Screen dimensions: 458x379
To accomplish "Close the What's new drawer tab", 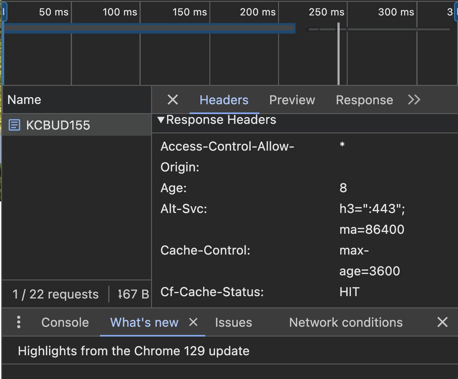I will (x=193, y=322).
